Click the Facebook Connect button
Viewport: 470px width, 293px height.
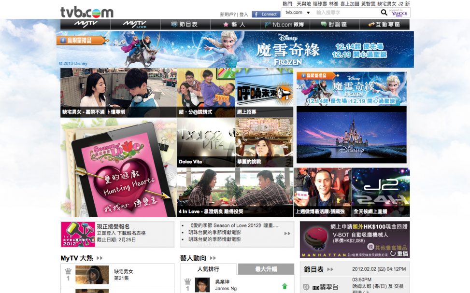tap(266, 14)
